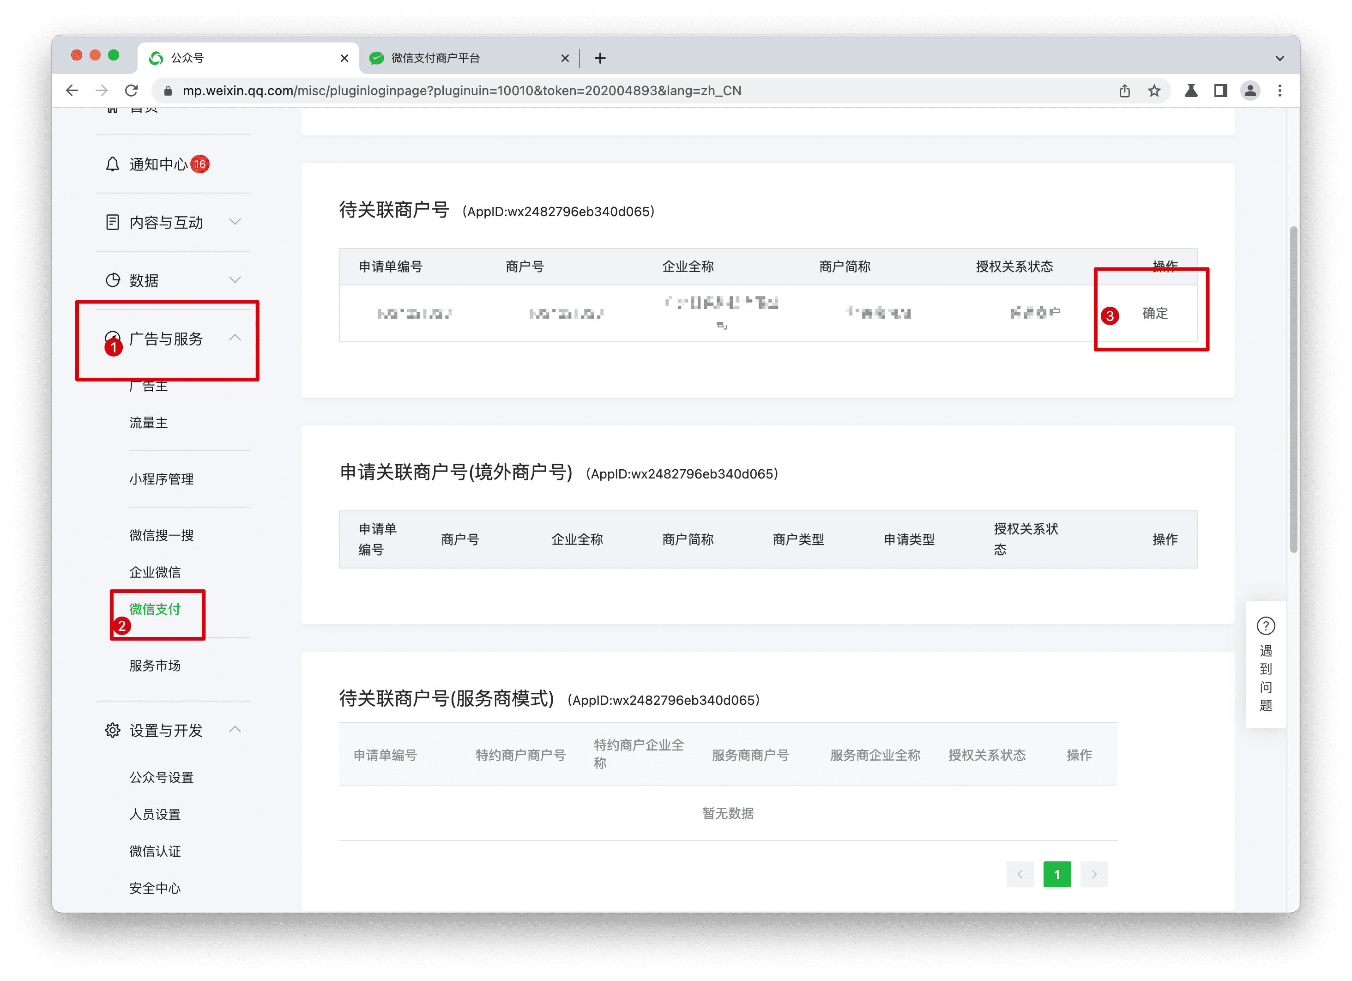The image size is (1352, 981).
Task: Collapse the 设置与开发 section chevron
Action: 235,729
